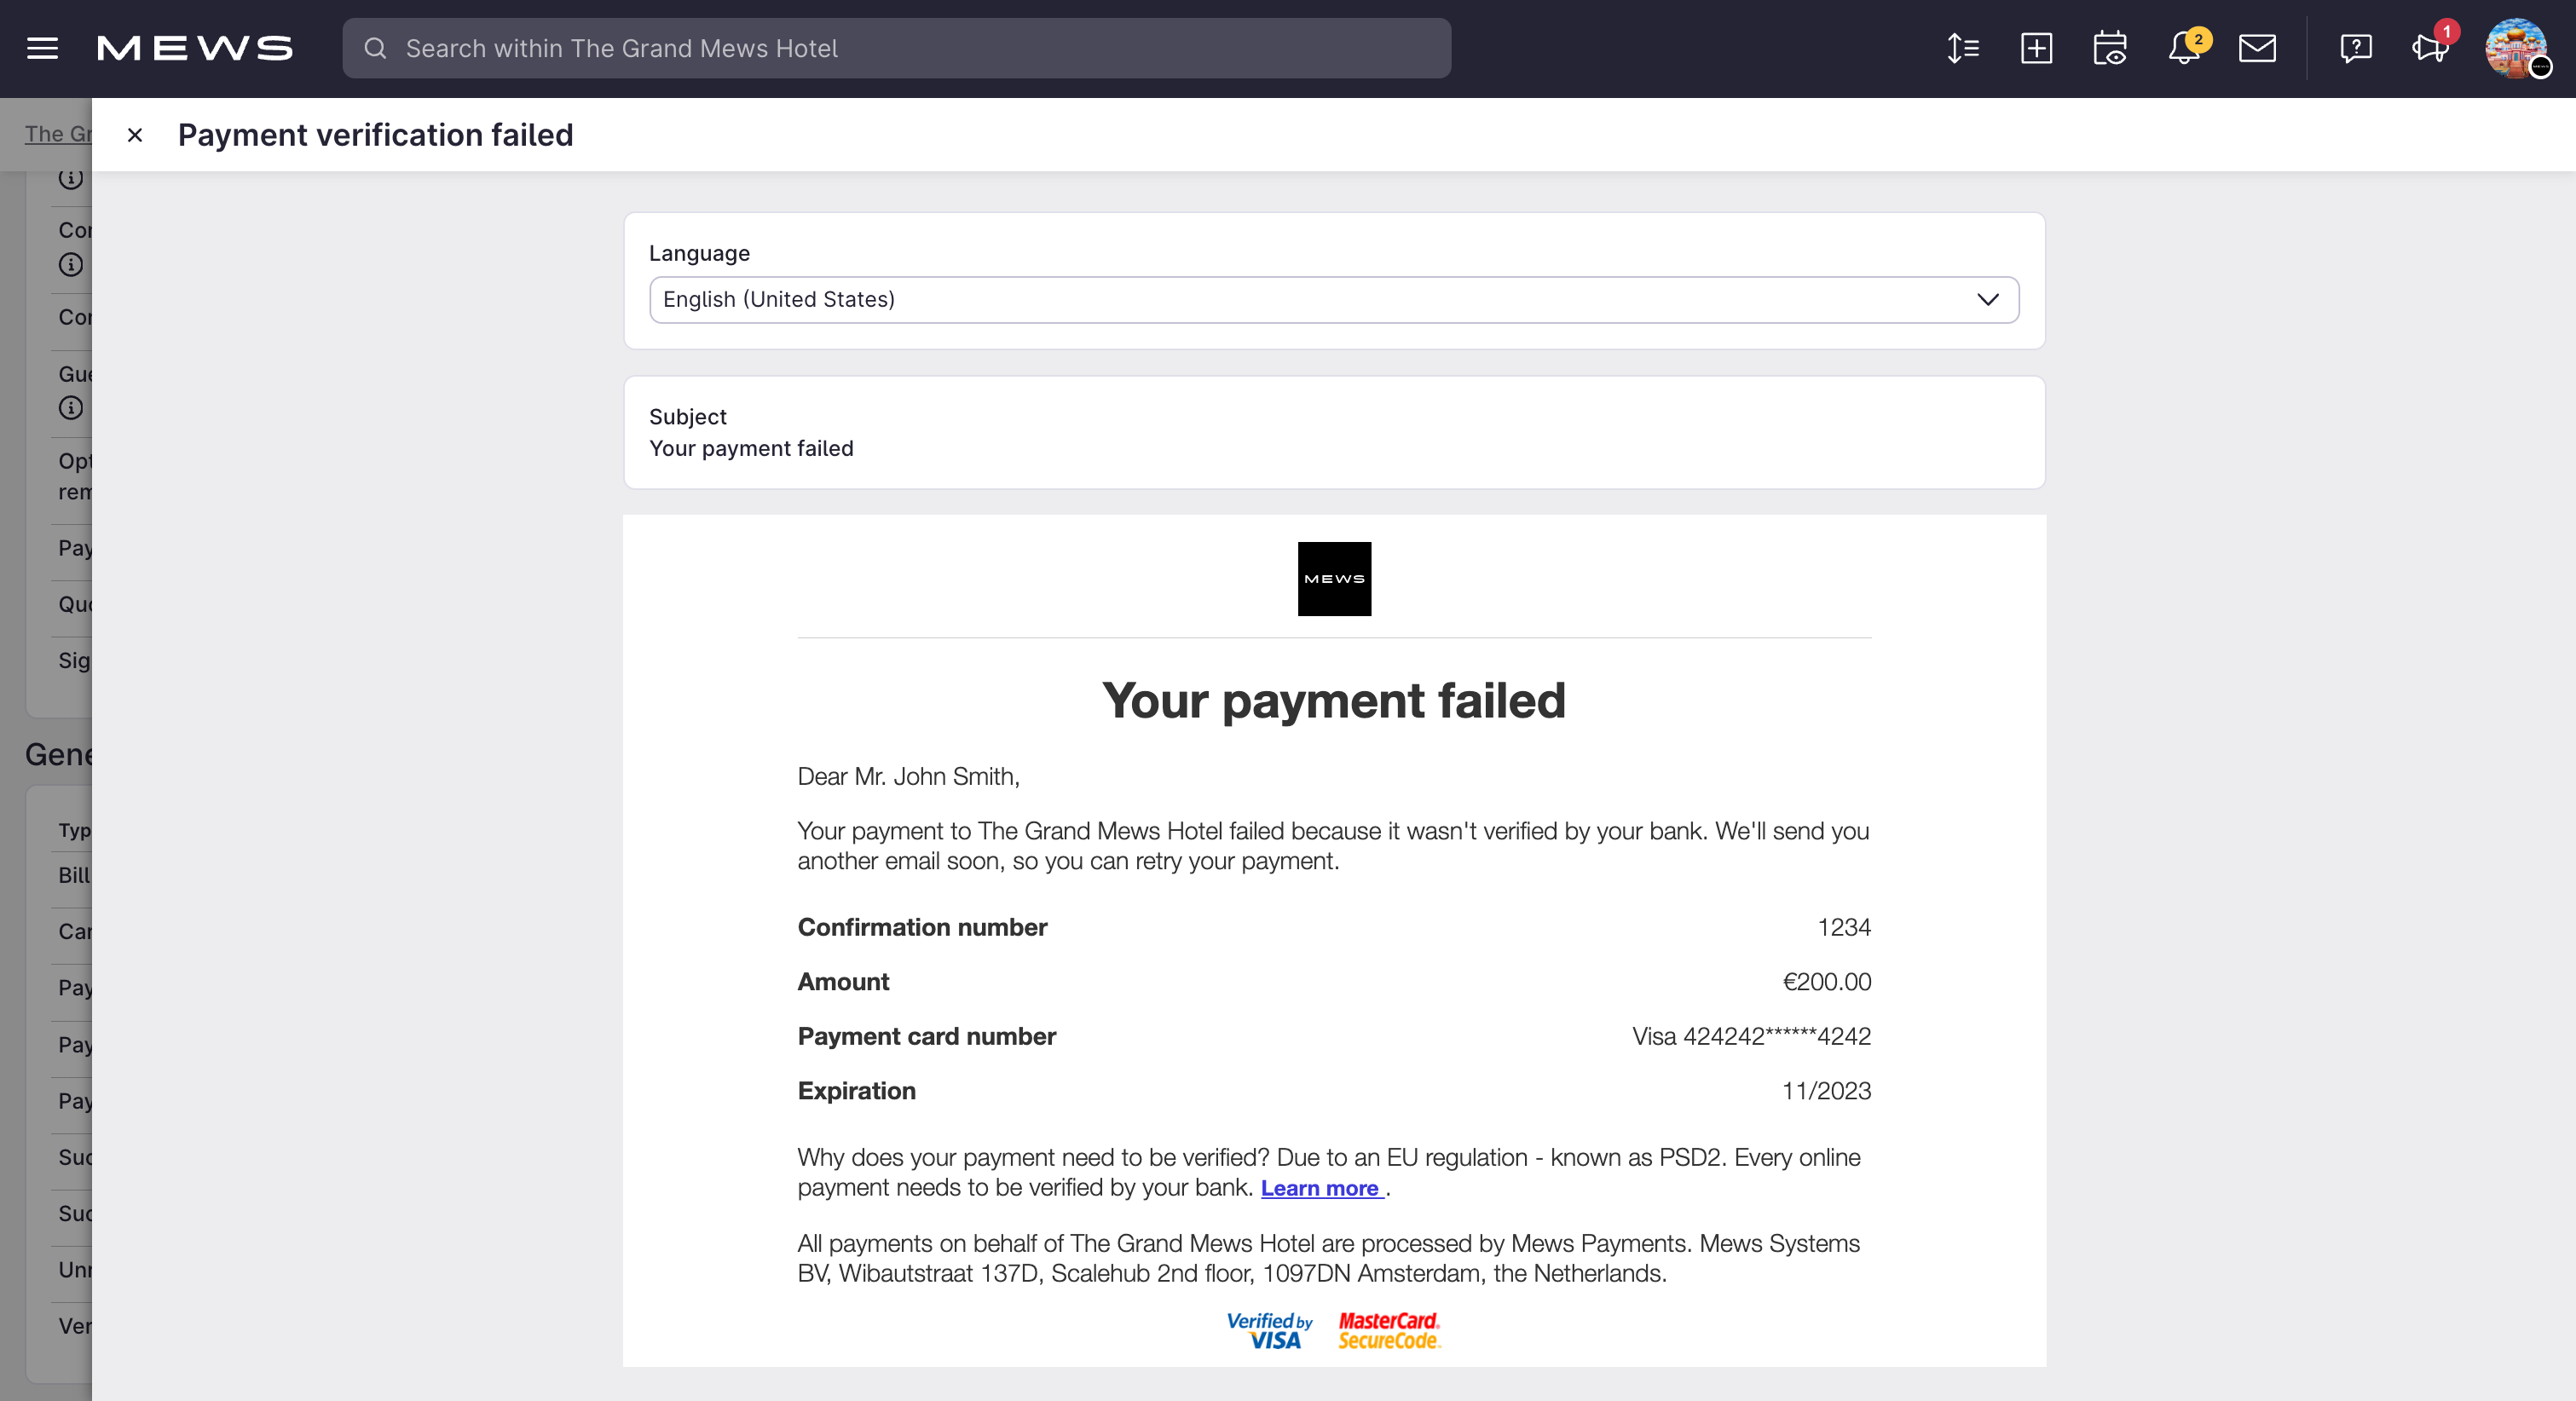The height and width of the screenshot is (1401, 2576).
Task: Click the Mews logo in the header
Action: point(195,48)
